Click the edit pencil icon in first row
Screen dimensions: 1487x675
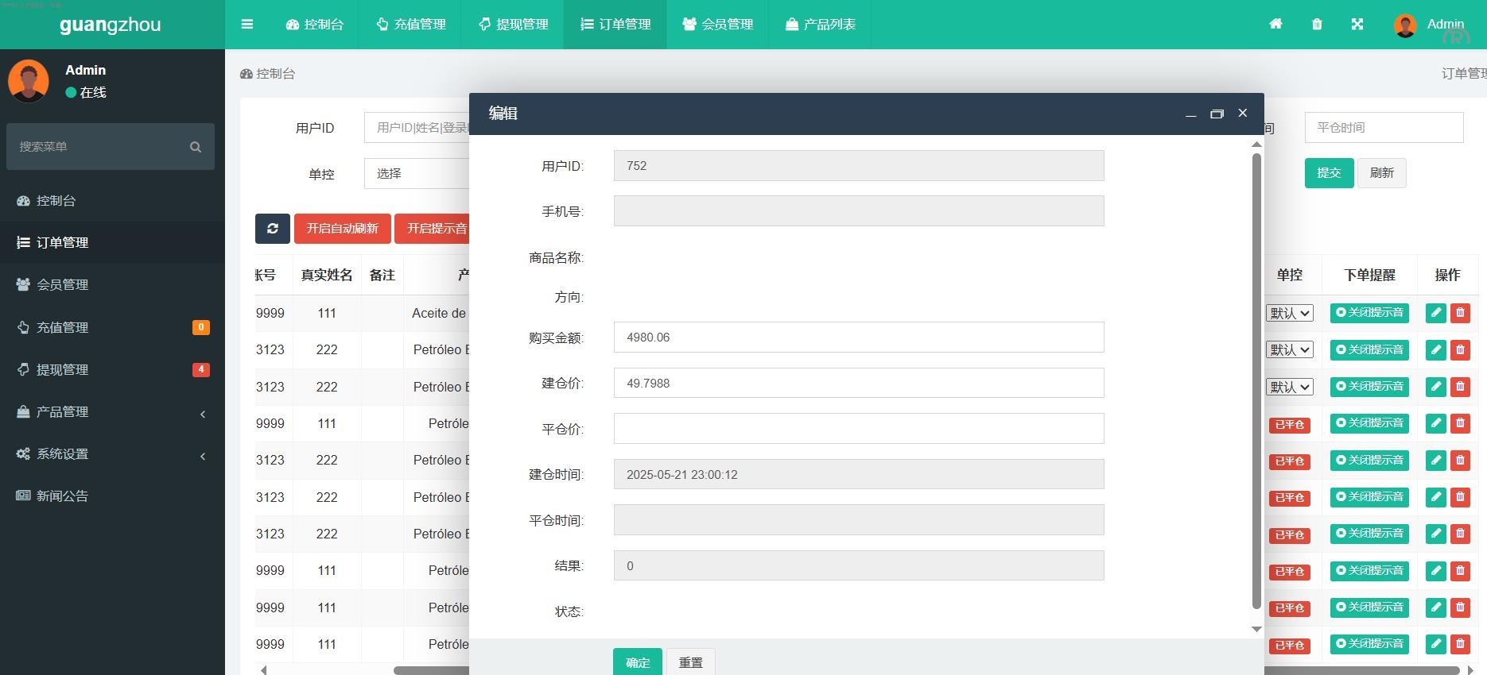coord(1435,313)
